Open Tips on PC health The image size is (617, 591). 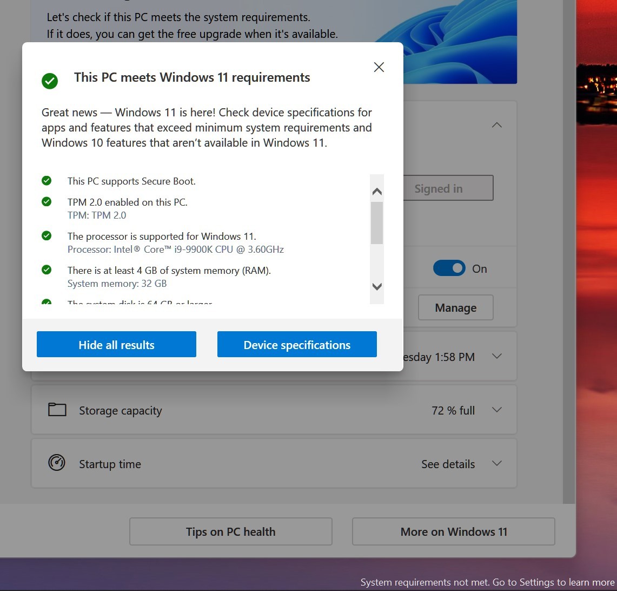click(x=230, y=531)
